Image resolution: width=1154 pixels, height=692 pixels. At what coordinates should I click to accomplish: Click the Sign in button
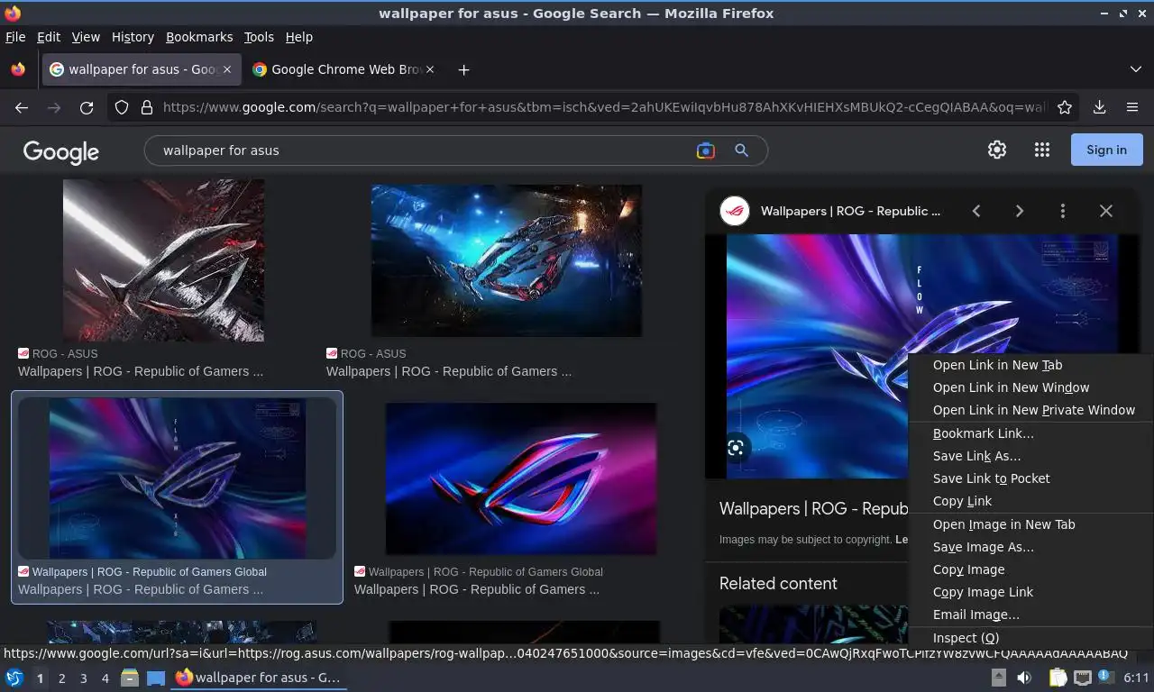(1106, 150)
